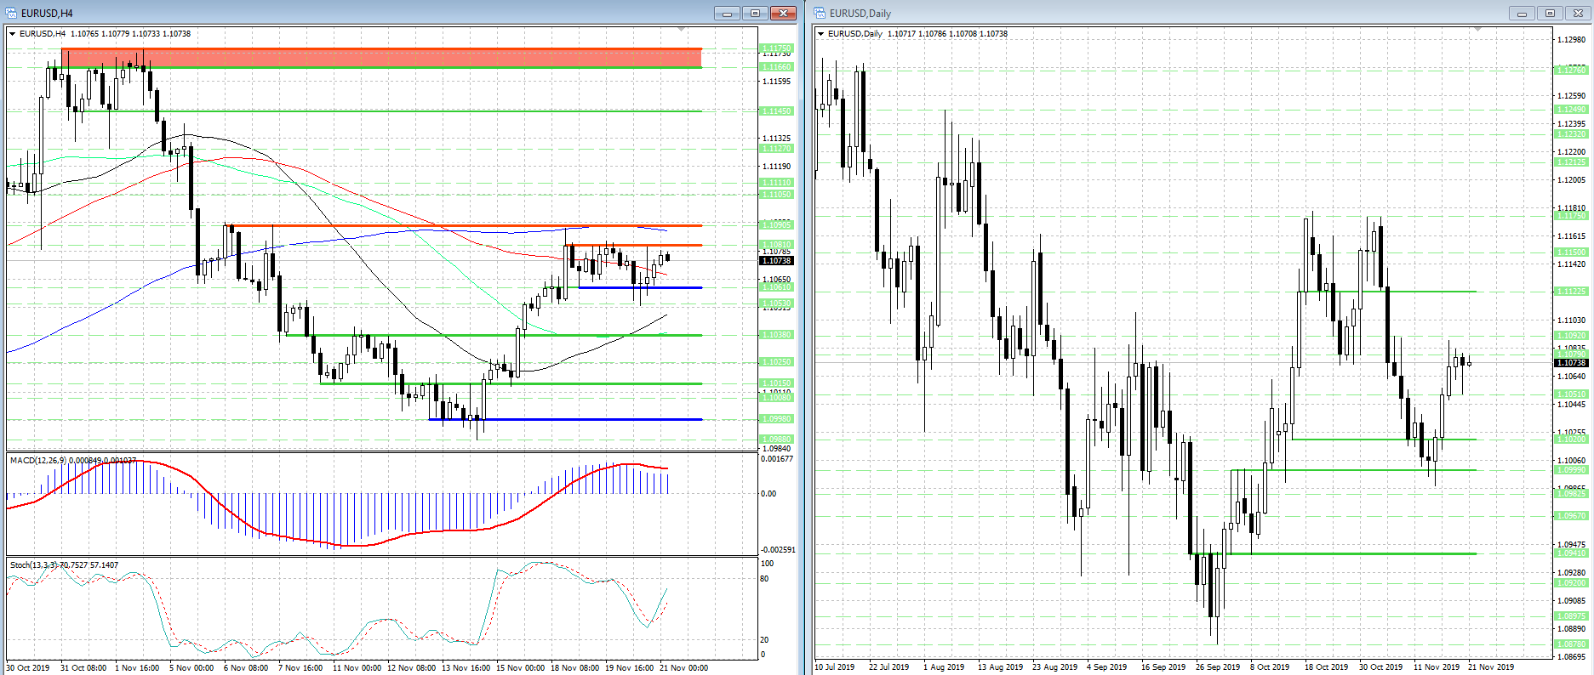This screenshot has height=675, width=1594.
Task: Click the green 1.09980 level label on the H4 chart
Action: [x=776, y=419]
